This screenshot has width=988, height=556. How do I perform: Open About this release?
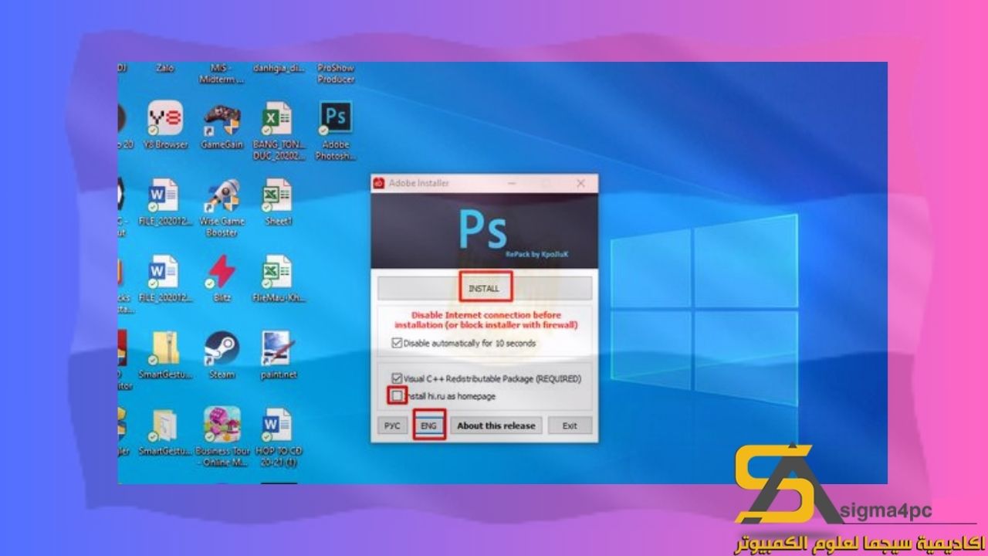coord(496,425)
